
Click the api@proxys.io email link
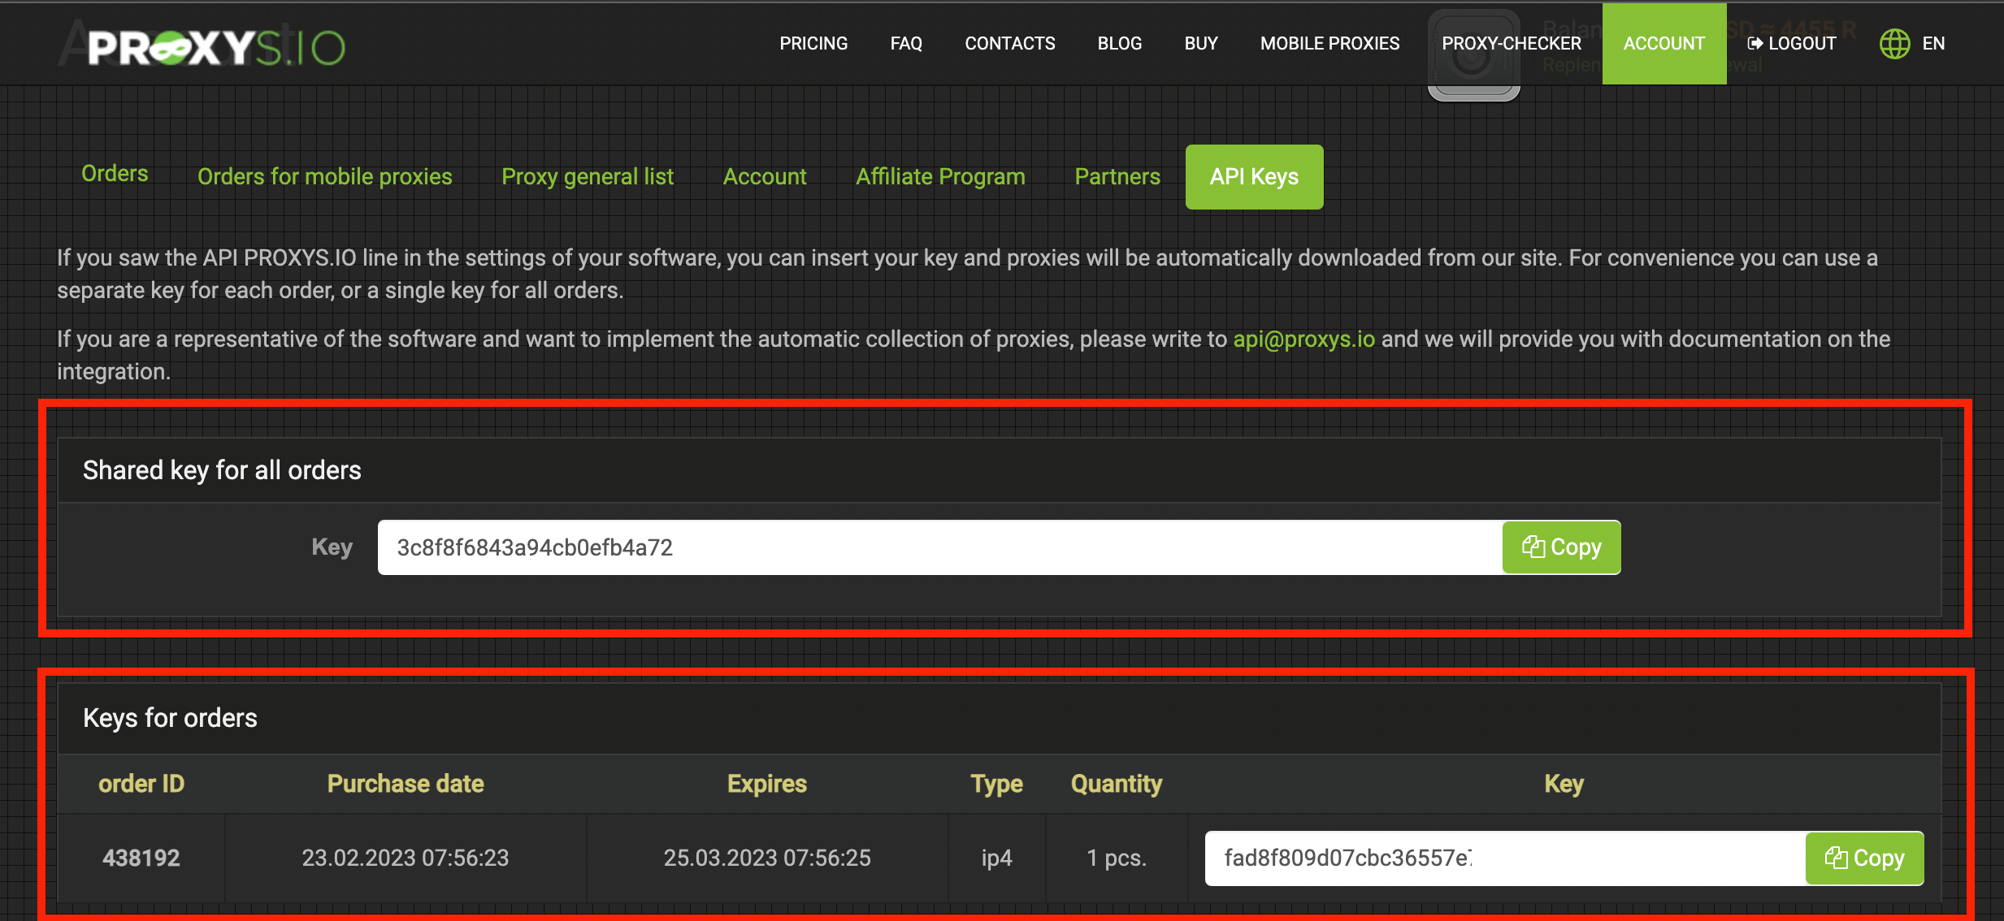[1304, 339]
